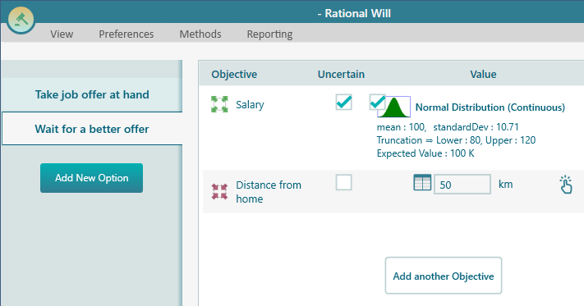
Task: Click the table icon next to the km value
Action: [422, 183]
